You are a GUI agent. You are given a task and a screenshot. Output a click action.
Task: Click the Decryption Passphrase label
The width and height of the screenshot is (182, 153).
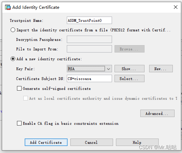tap(39, 39)
